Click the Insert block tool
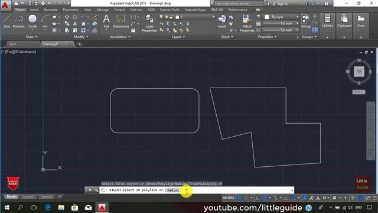The image size is (378, 213). pyautogui.click(x=222, y=21)
